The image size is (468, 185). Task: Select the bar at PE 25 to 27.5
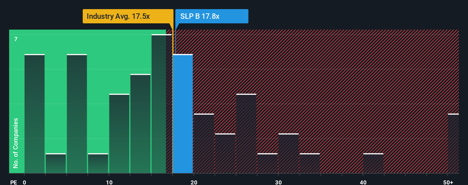point(246,133)
